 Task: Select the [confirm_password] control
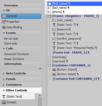tap(69, 39)
